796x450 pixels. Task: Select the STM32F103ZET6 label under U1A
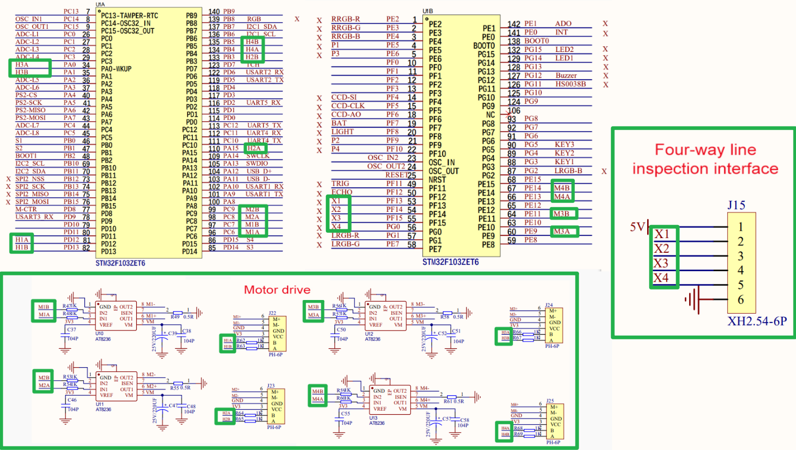point(120,263)
